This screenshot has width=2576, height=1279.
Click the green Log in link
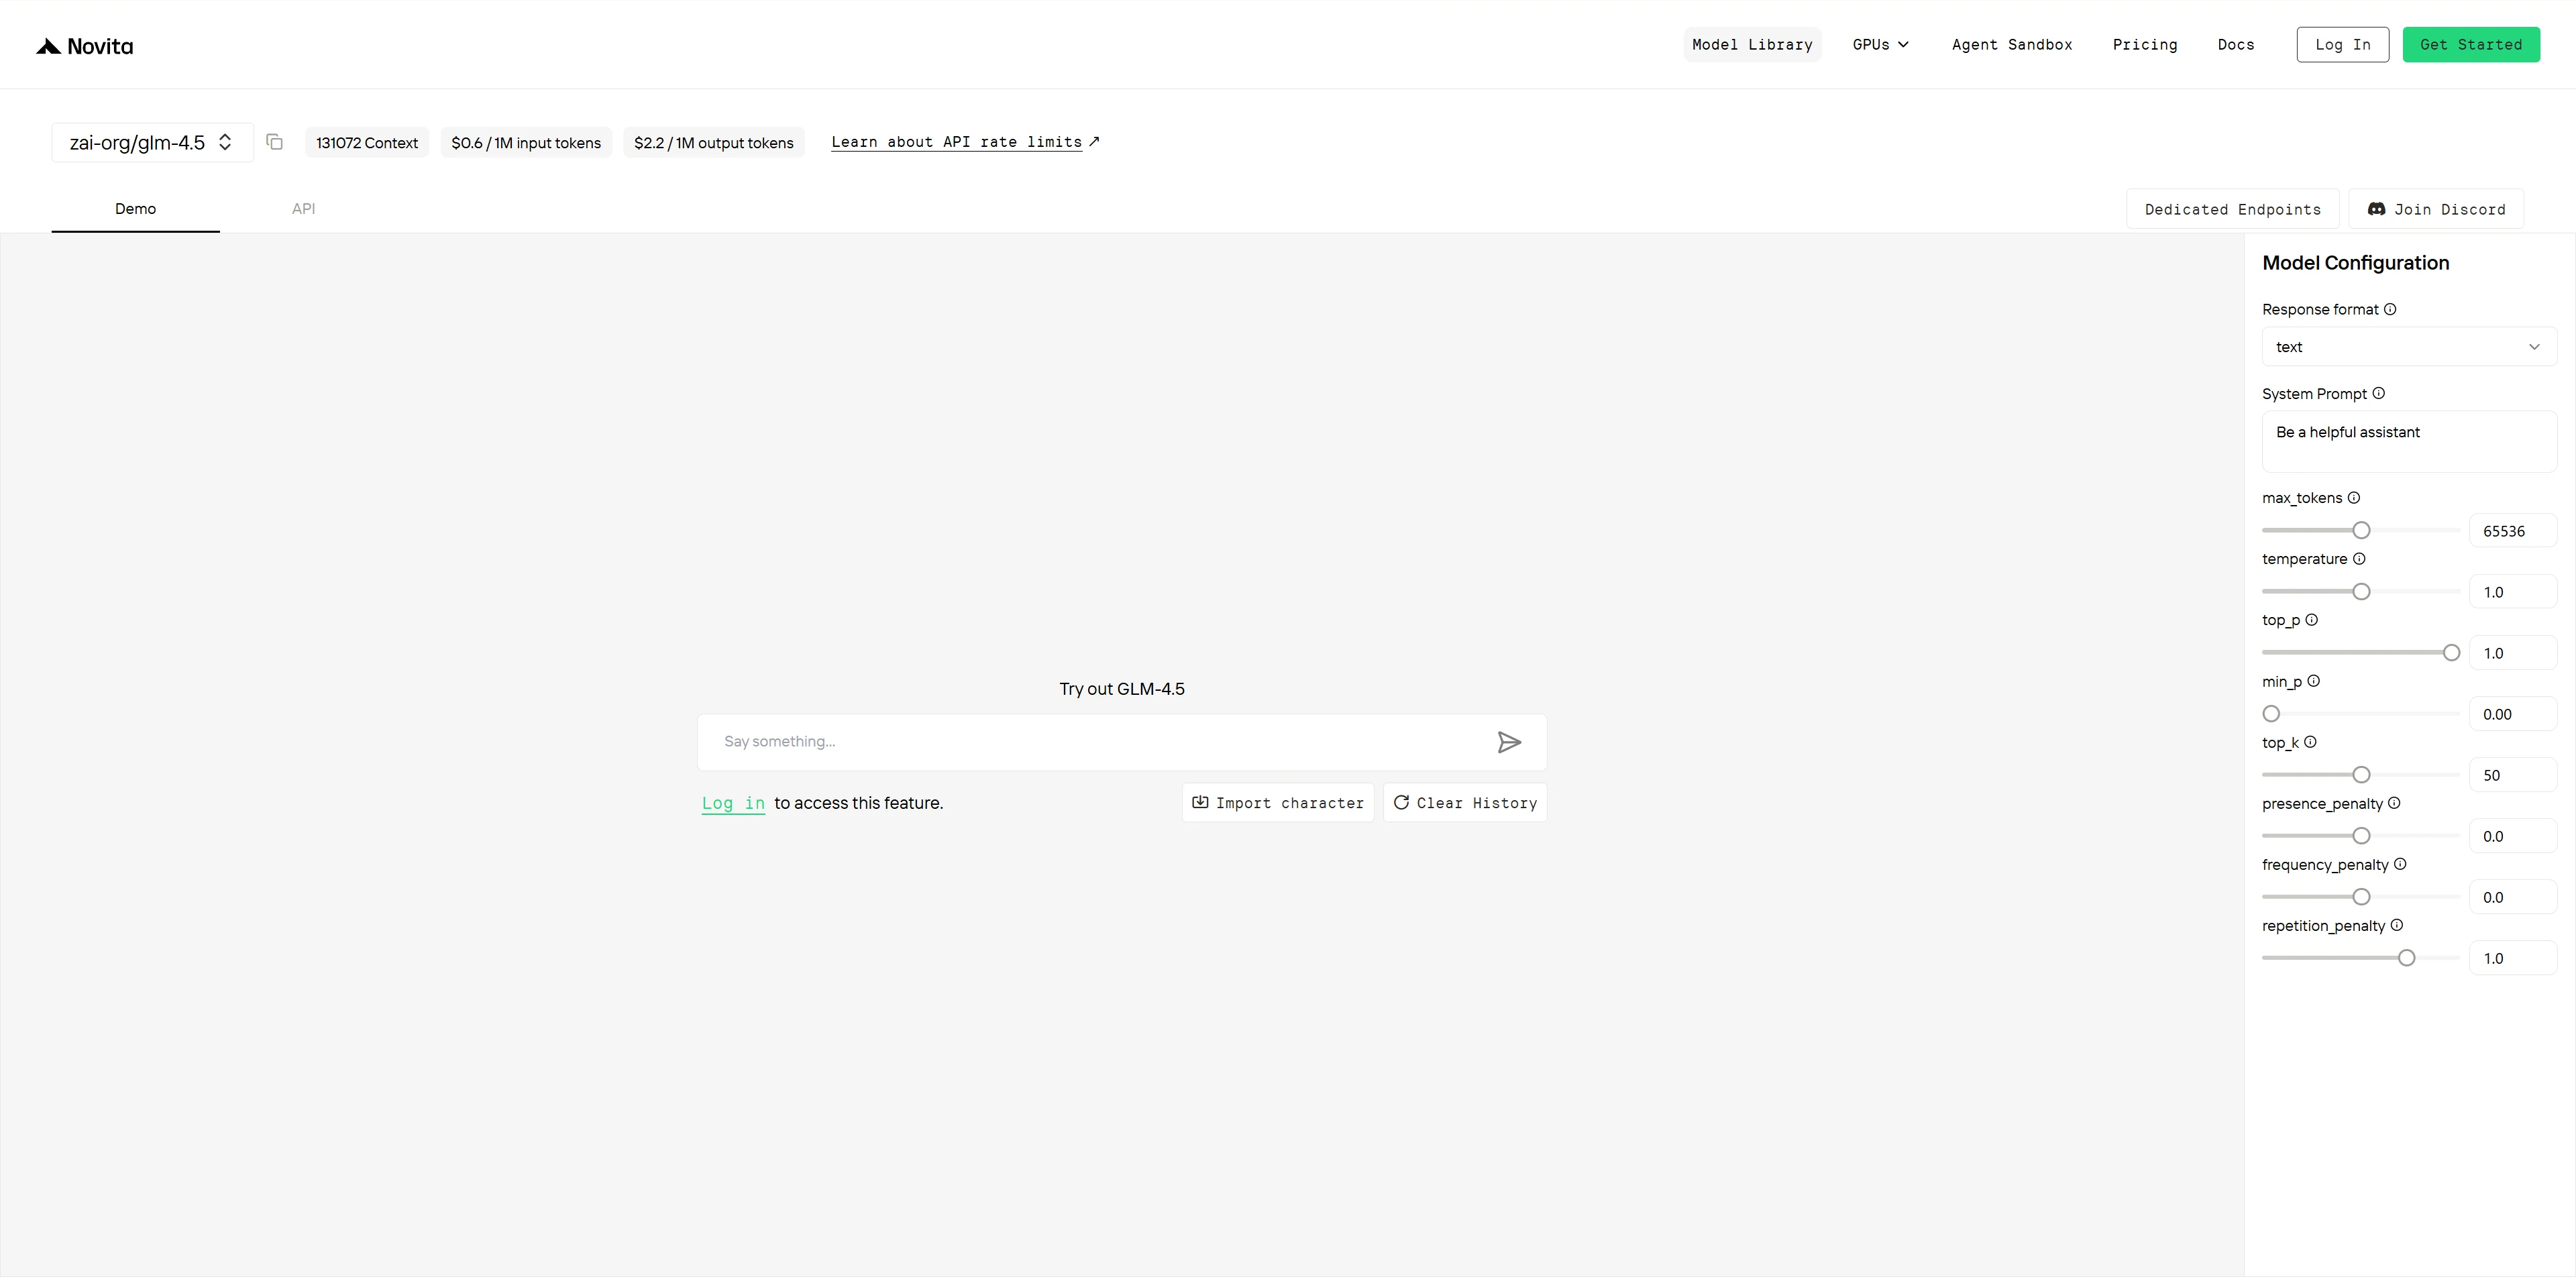(733, 803)
